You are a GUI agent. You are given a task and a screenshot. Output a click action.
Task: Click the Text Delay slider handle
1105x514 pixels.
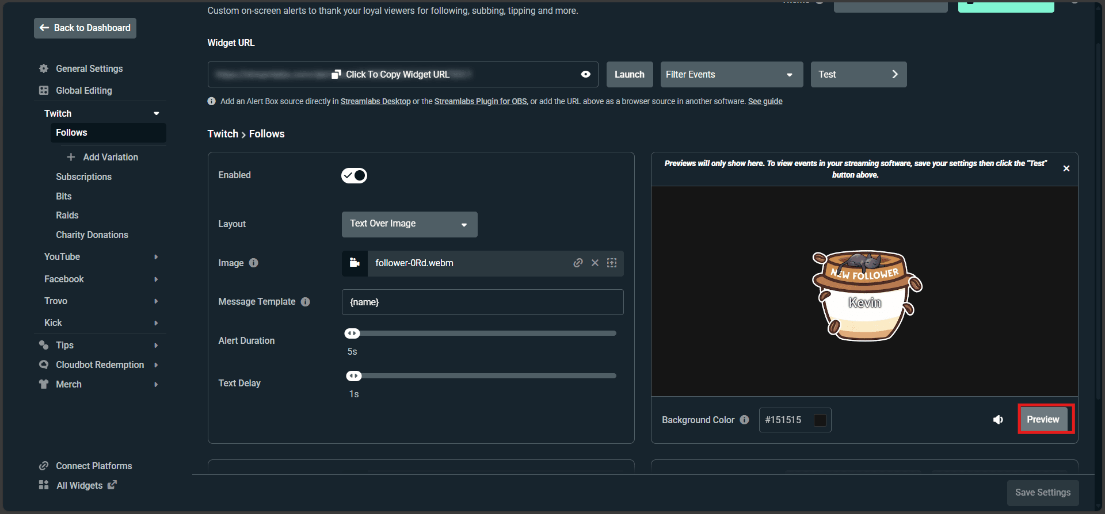[354, 376]
